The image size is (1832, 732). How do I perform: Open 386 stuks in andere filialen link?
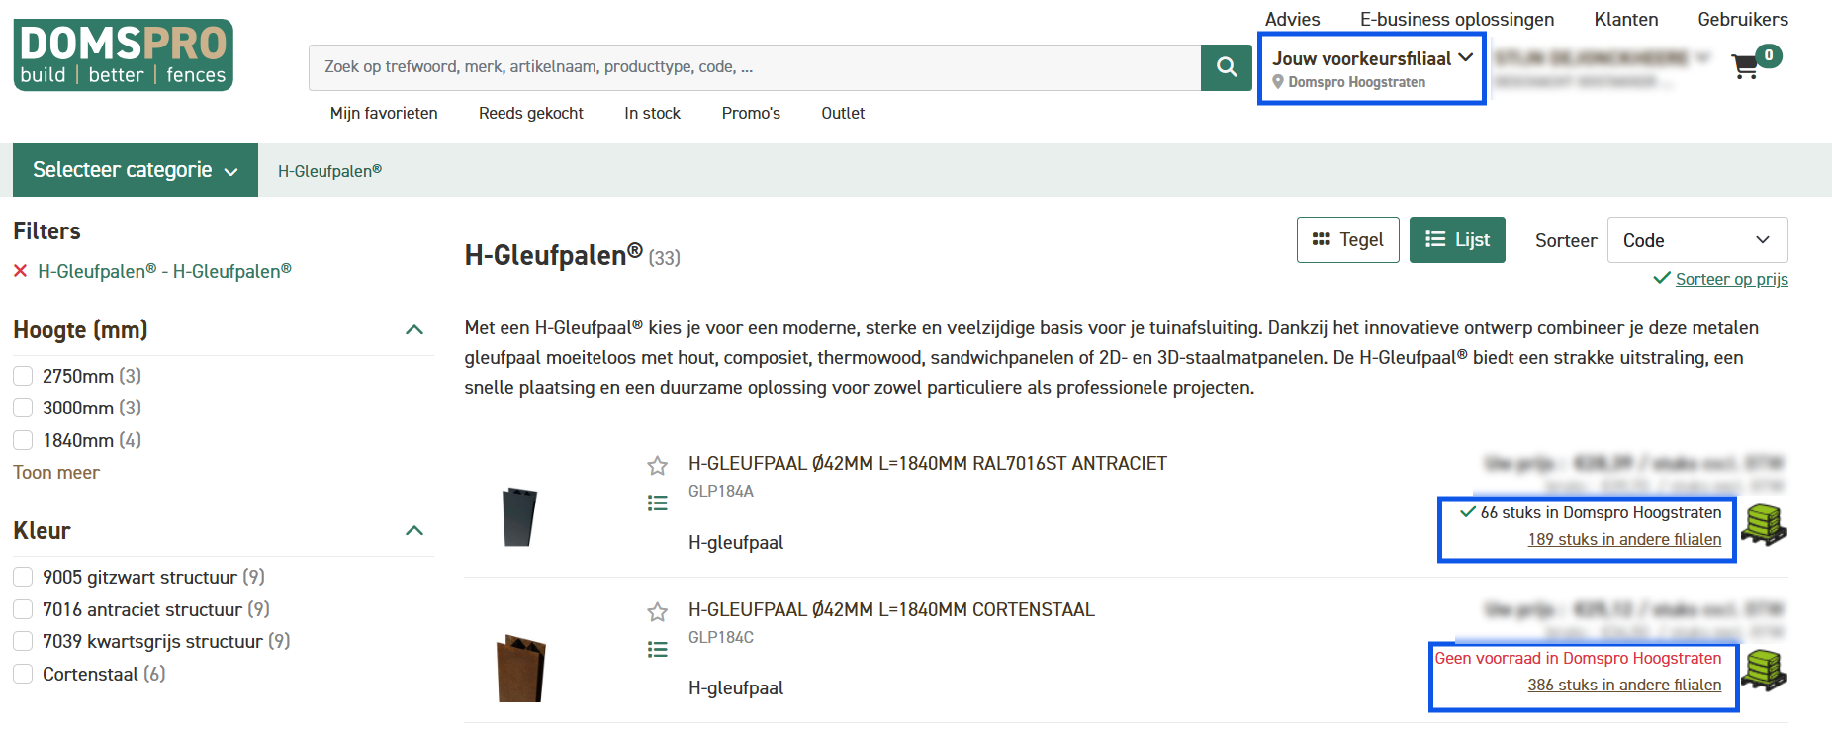click(x=1624, y=686)
